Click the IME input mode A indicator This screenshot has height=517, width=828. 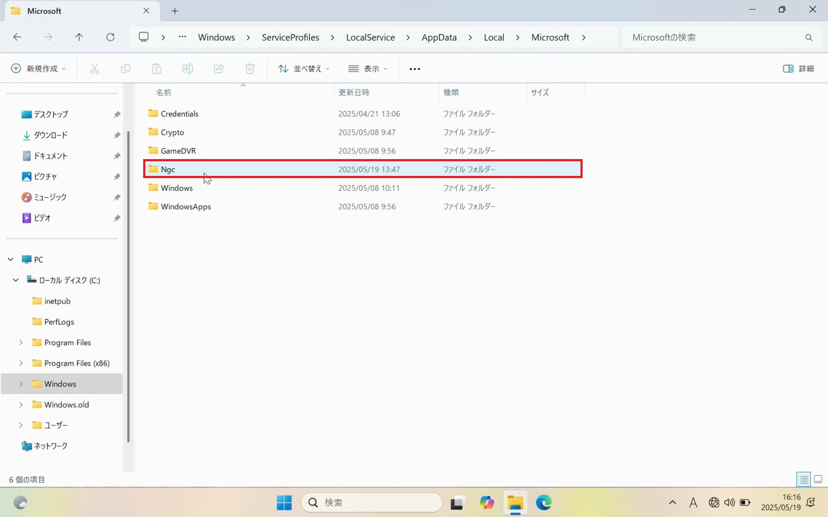click(693, 502)
